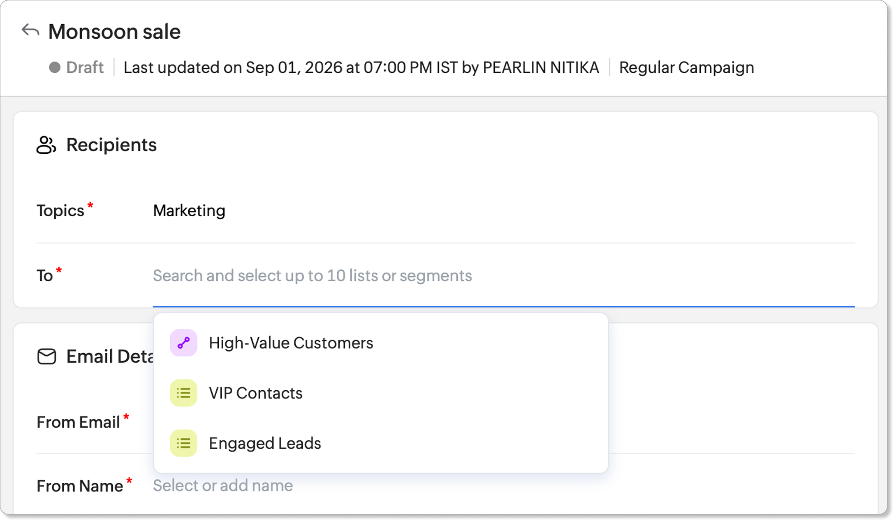The width and height of the screenshot is (894, 521).
Task: Click the Recipients section heading
Action: click(111, 145)
